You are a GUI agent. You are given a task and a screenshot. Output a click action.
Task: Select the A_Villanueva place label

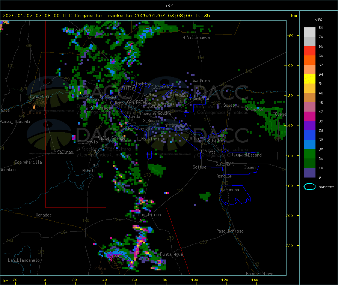click(196, 37)
